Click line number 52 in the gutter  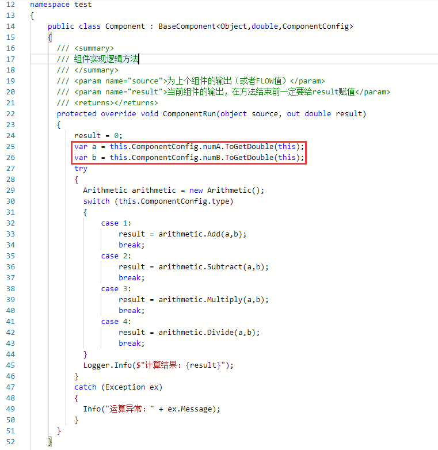10,441
